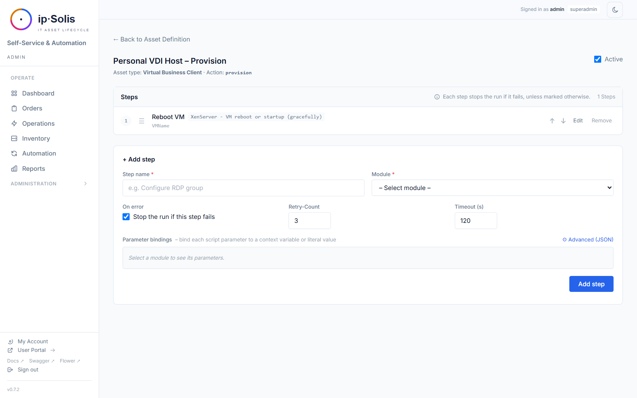Screen dimensions: 637x398
Task: Click the Automation refresh icon
Action: pos(14,154)
